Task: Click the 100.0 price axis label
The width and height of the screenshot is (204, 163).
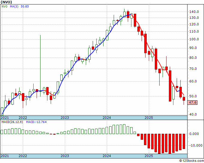Action: click(194, 39)
